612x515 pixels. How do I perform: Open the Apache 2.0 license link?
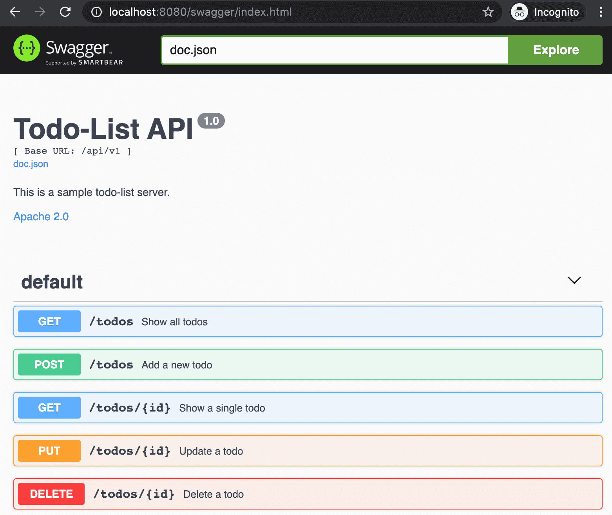(41, 217)
